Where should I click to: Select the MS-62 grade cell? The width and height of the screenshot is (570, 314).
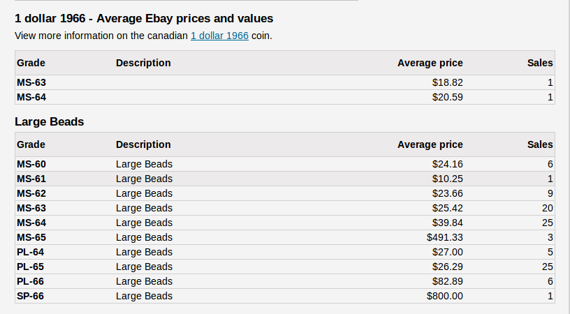pos(31,193)
